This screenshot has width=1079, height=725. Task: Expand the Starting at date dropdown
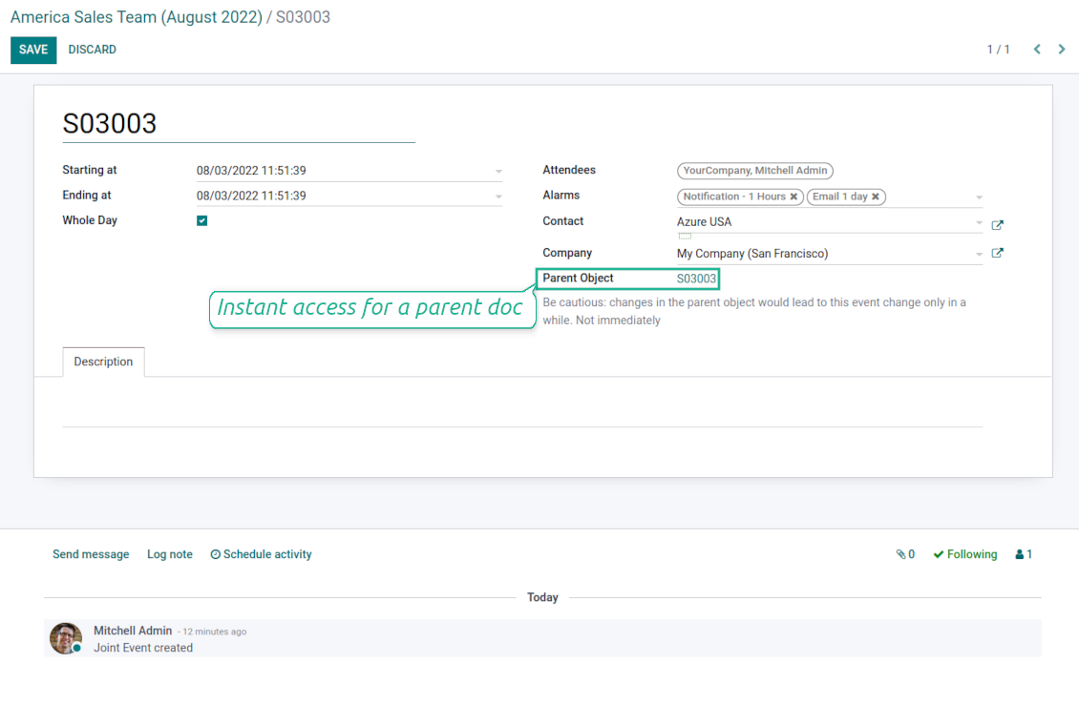tap(498, 172)
